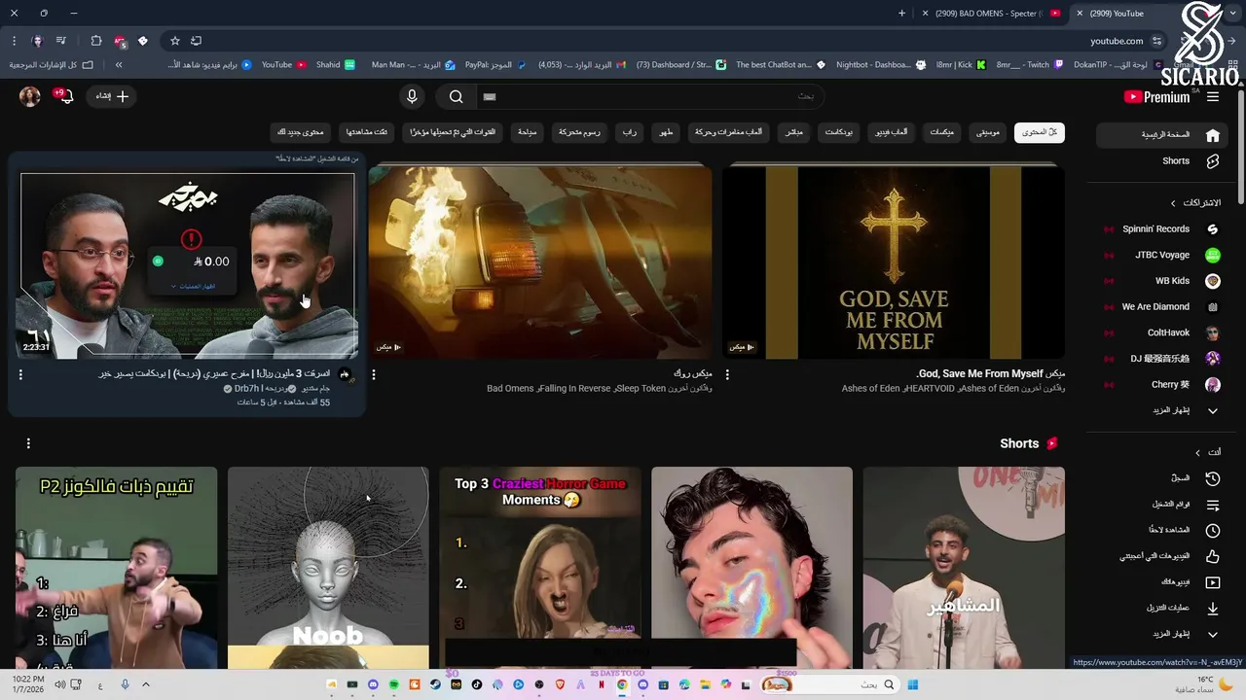
Task: Play the holographic face makeup Short
Action: pyautogui.click(x=751, y=568)
